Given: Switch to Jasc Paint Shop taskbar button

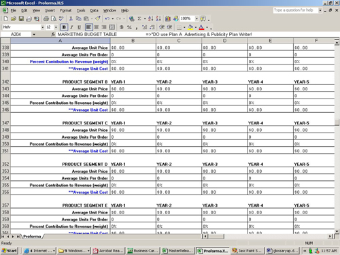Looking at the screenshot, I should (248, 251).
